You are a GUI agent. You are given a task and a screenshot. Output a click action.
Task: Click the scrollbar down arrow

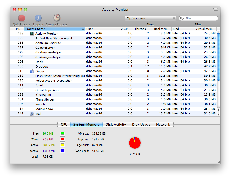[x=219, y=114]
